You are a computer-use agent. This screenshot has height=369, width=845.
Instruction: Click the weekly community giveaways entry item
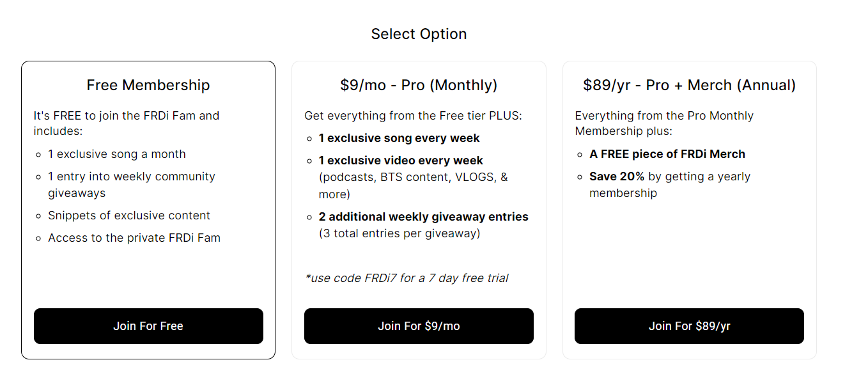click(131, 185)
